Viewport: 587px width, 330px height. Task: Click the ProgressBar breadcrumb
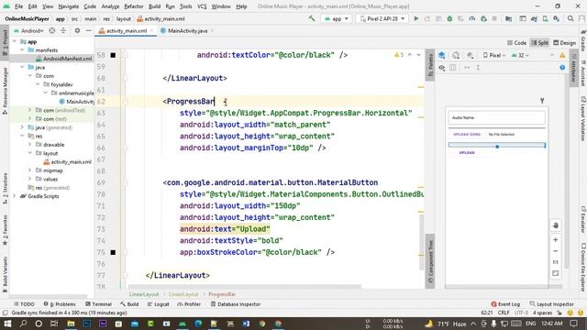tap(222, 294)
